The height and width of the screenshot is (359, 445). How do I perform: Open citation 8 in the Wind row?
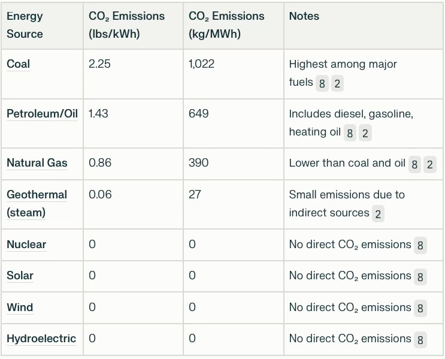[420, 308]
